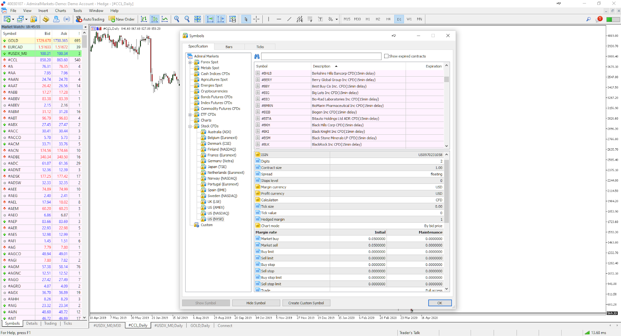Open the Charts menu
The height and width of the screenshot is (336, 621).
(x=60, y=10)
